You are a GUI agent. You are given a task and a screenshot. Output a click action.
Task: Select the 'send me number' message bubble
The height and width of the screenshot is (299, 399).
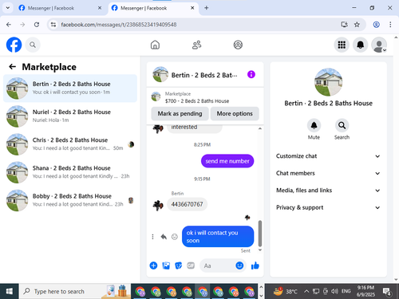(227, 161)
